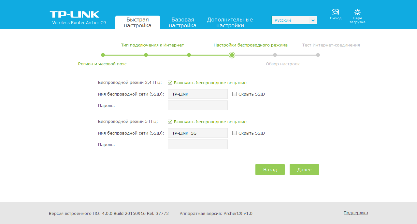Click the 2.4 GHz SSID field containing TP-LINK
The height and width of the screenshot is (224, 417).
[197, 94]
